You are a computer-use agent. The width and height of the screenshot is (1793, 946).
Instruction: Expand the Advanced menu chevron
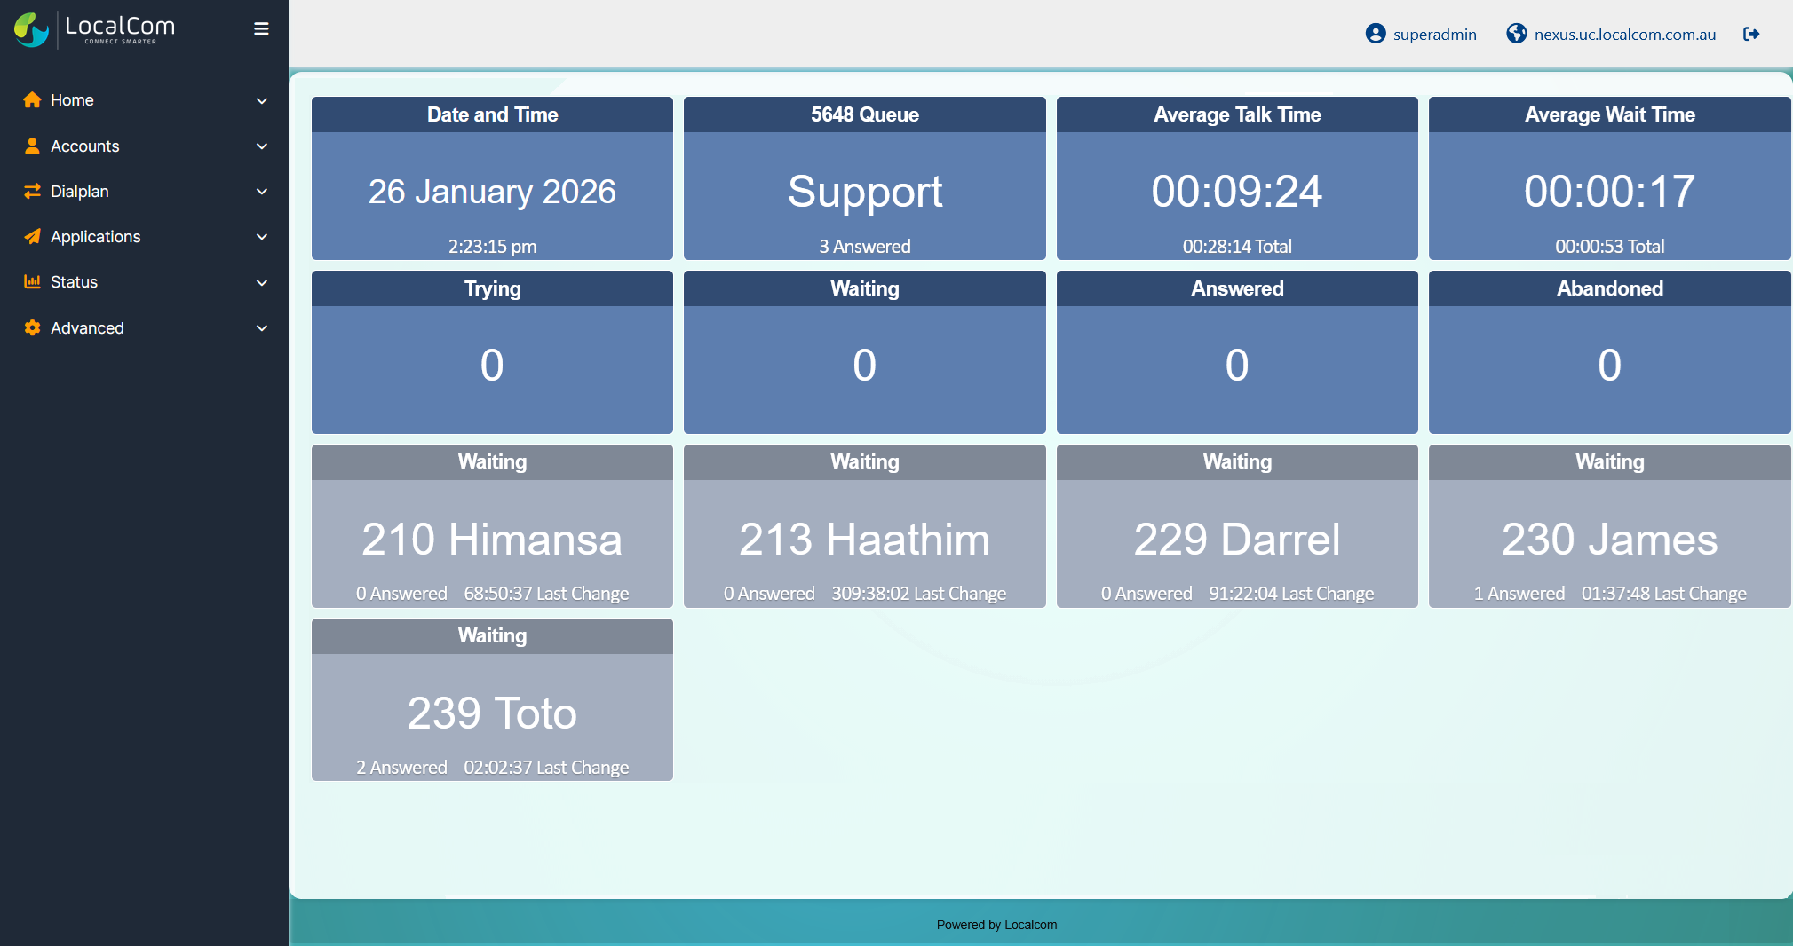coord(262,328)
